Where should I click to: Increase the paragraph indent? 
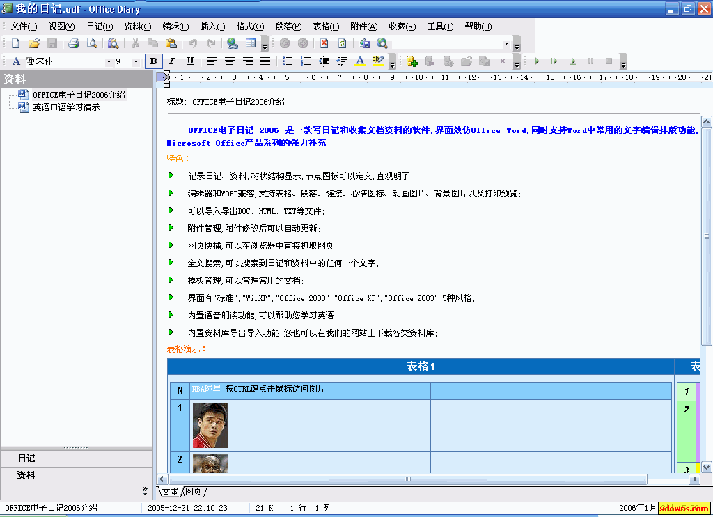pyautogui.click(x=342, y=61)
